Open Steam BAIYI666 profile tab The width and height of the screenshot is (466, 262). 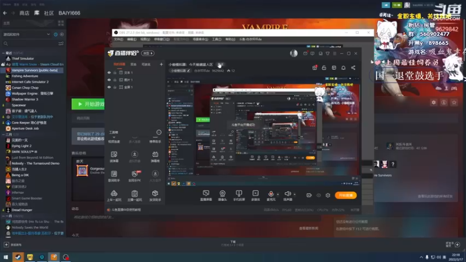click(69, 13)
